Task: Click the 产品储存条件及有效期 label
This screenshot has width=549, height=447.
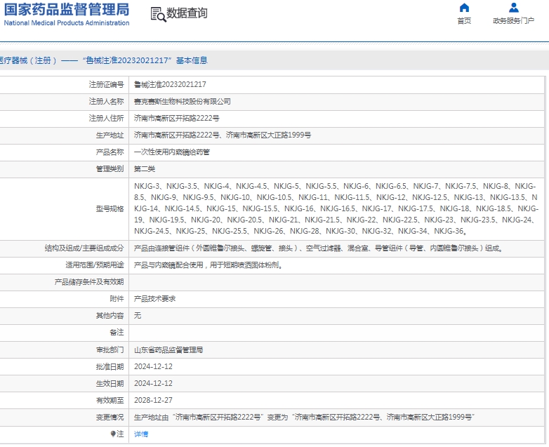Action: coord(89,282)
